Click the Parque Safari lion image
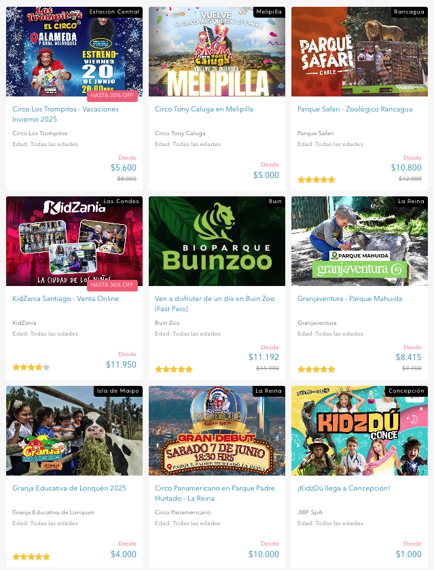The image size is (434, 570). coord(359,52)
